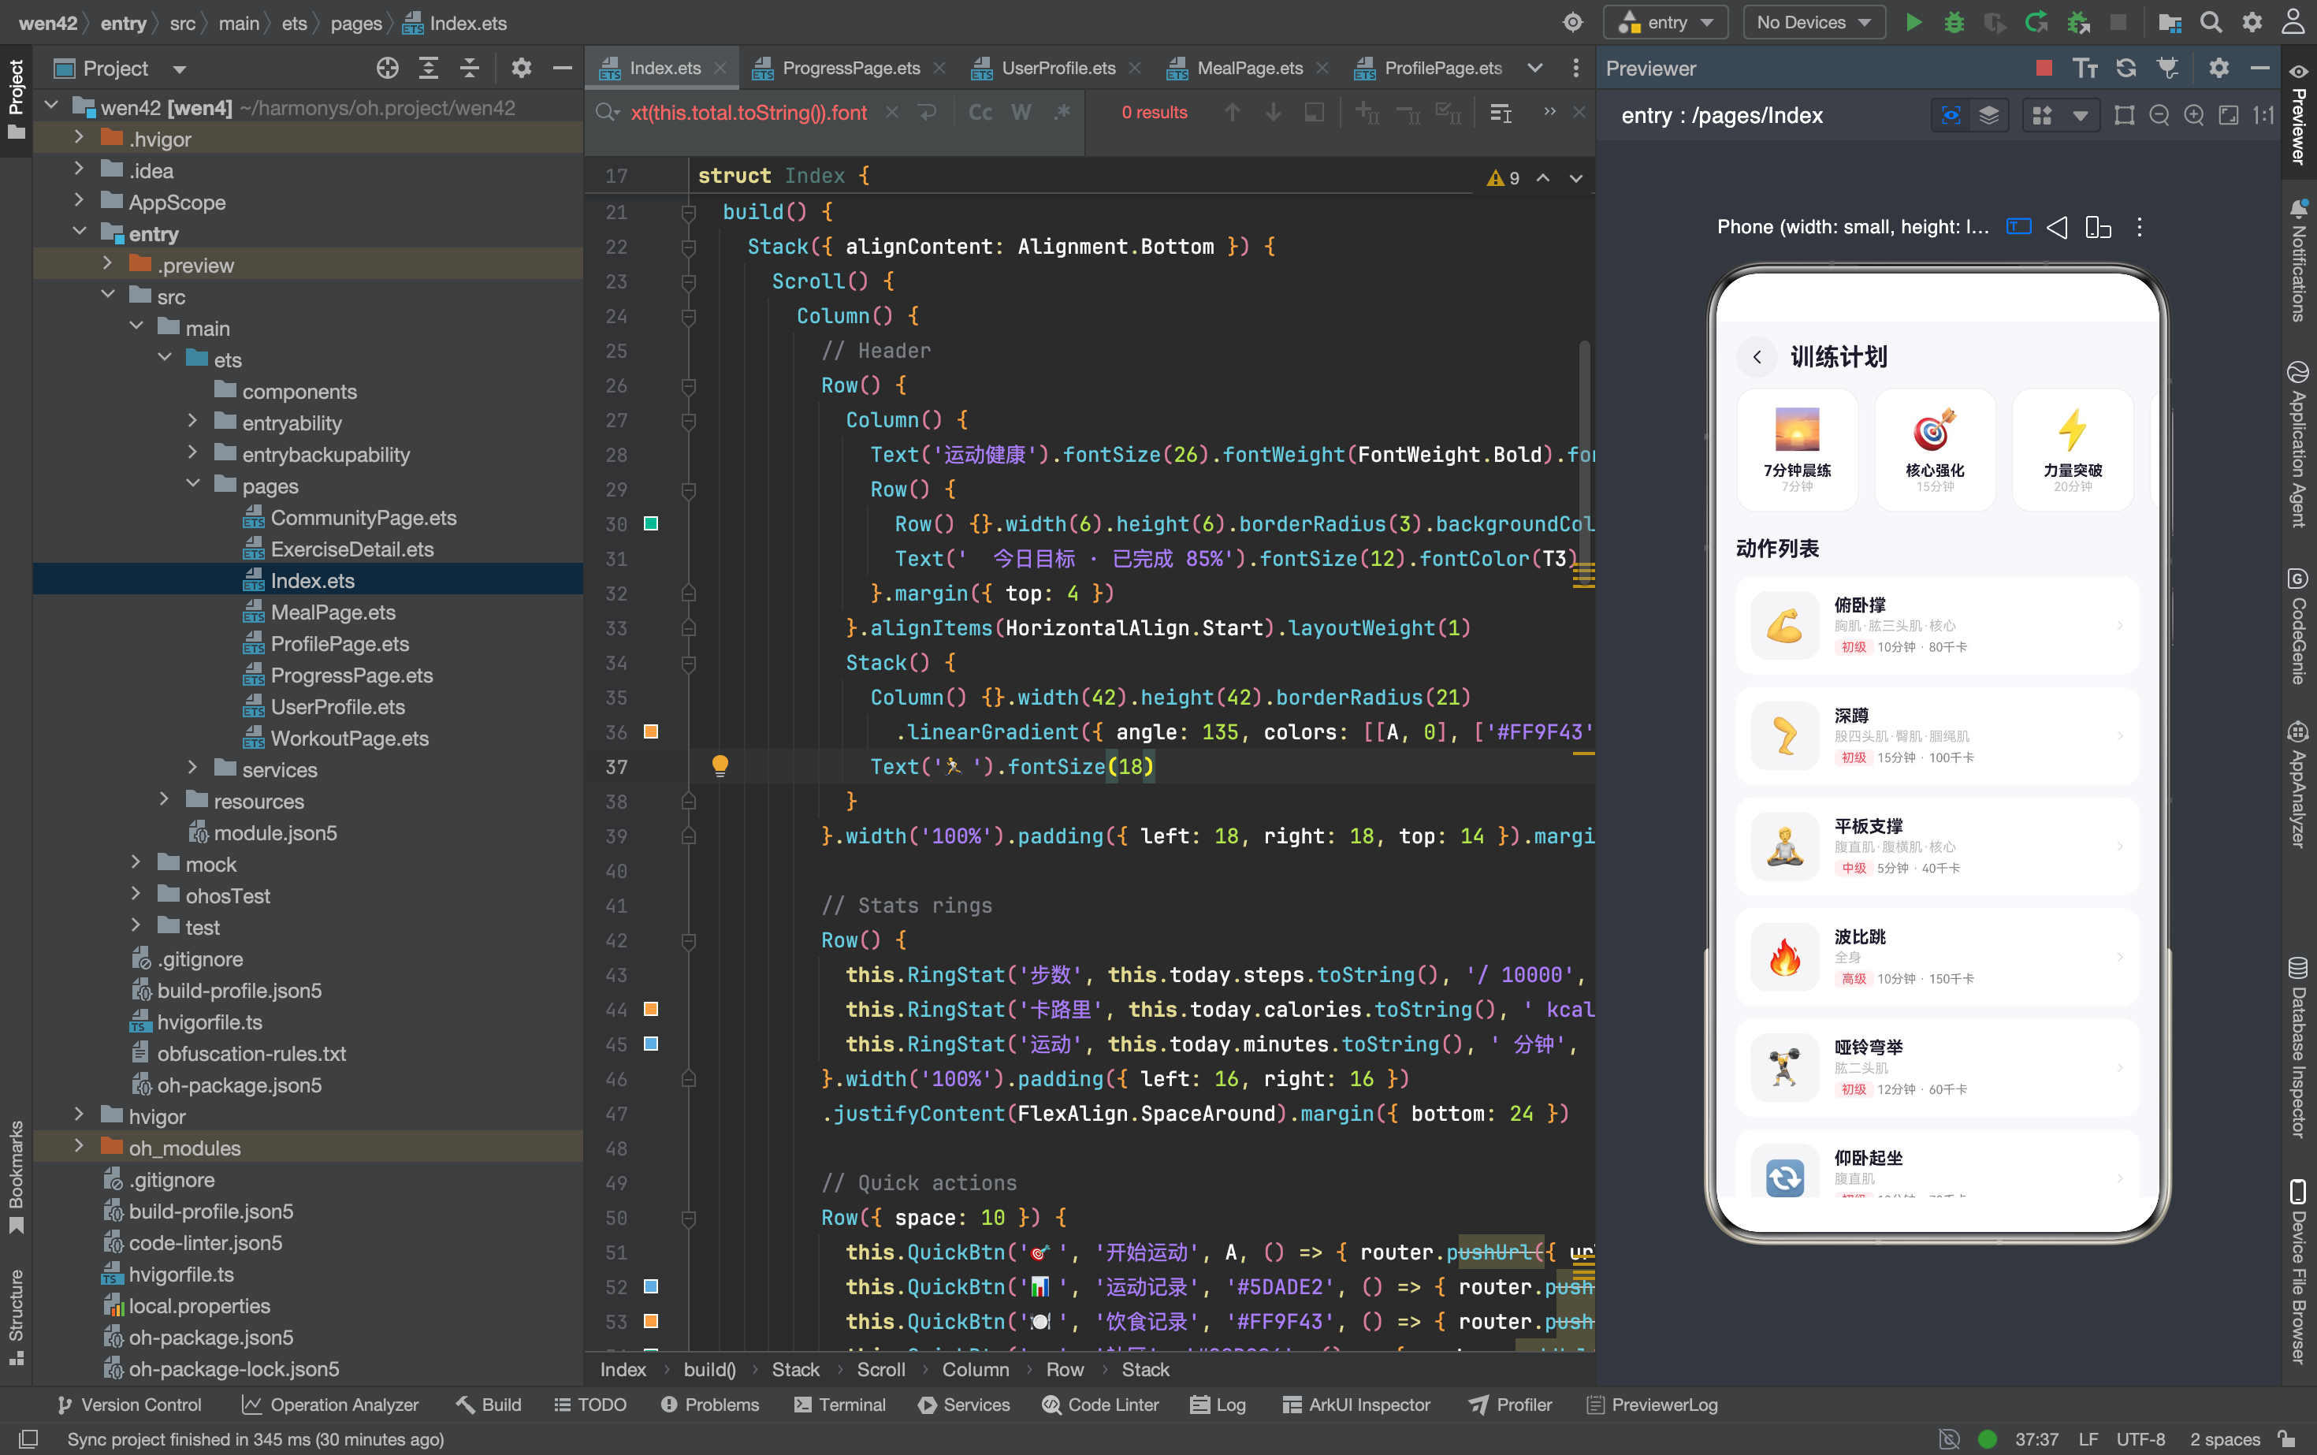Screen dimensions: 2317x1455
Task: Open the user account icon at top right
Action: click(x=2294, y=22)
